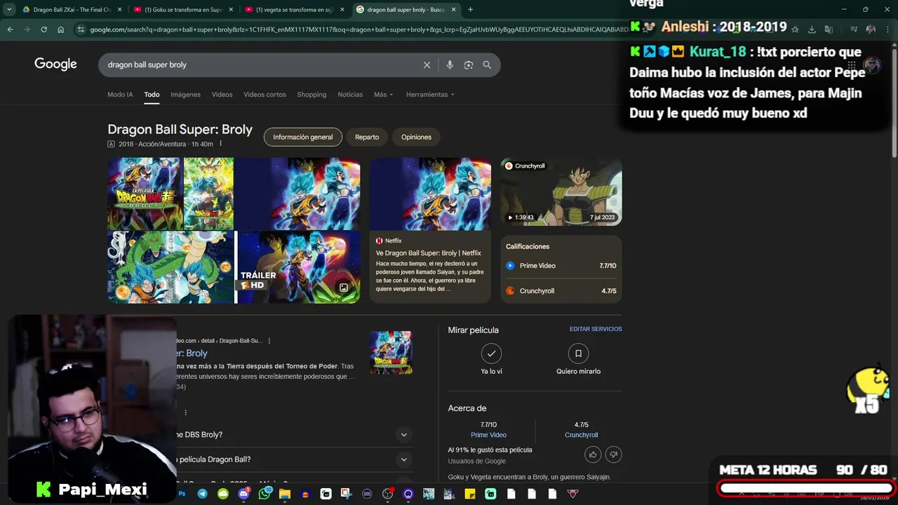Start voice search with the microphone icon

pos(450,65)
